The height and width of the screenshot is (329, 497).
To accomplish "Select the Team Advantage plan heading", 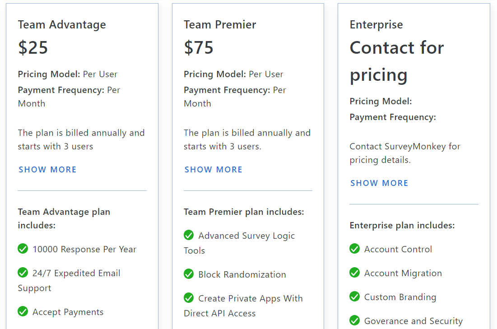I will [62, 24].
